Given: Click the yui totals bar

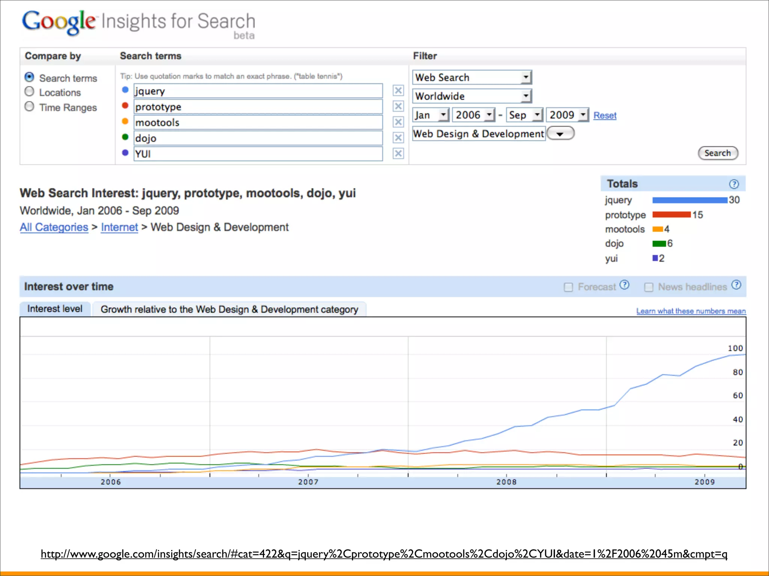Looking at the screenshot, I should click(x=655, y=258).
